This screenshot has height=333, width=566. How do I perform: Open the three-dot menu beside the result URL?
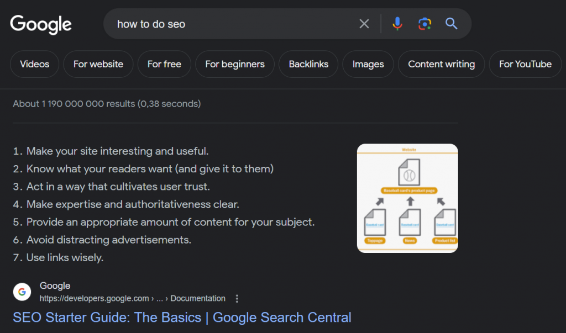pyautogui.click(x=237, y=299)
